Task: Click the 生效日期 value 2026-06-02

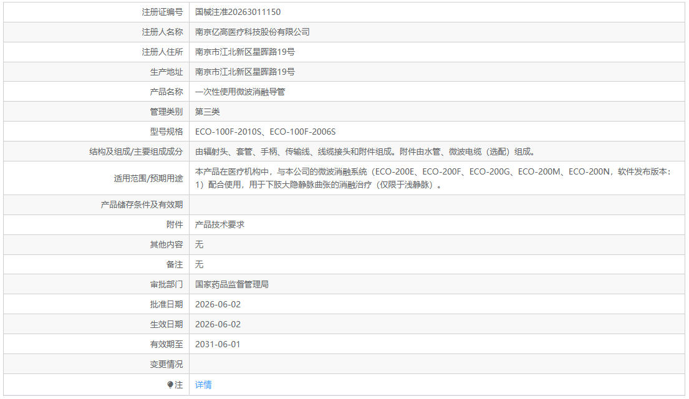Action: [218, 324]
